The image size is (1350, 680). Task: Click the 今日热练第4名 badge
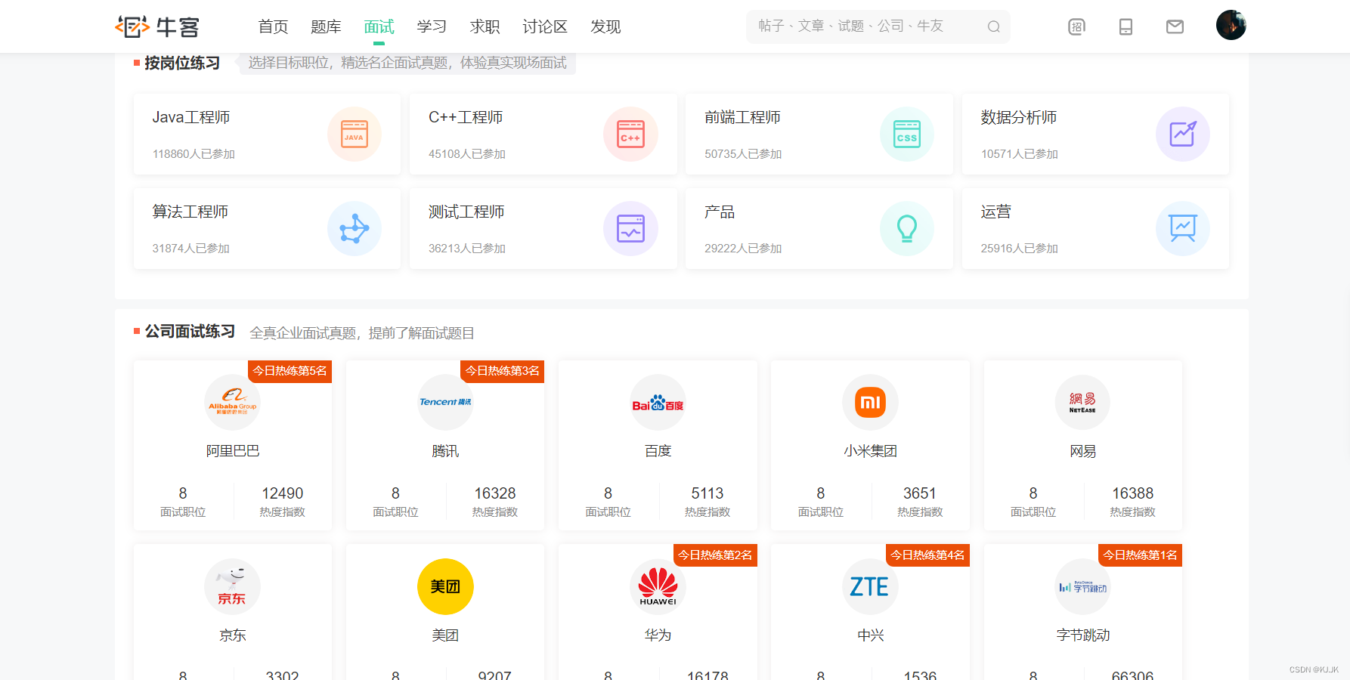click(x=927, y=555)
